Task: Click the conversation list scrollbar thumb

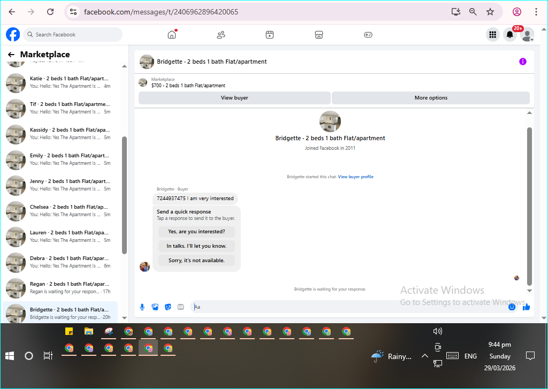Action: pos(124,195)
